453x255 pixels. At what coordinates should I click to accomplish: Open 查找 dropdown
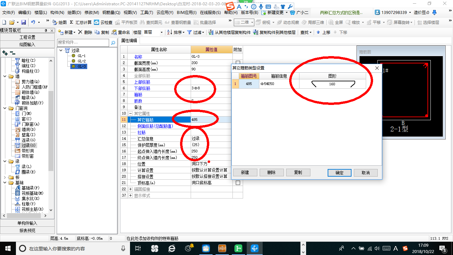pyautogui.click(x=306, y=32)
